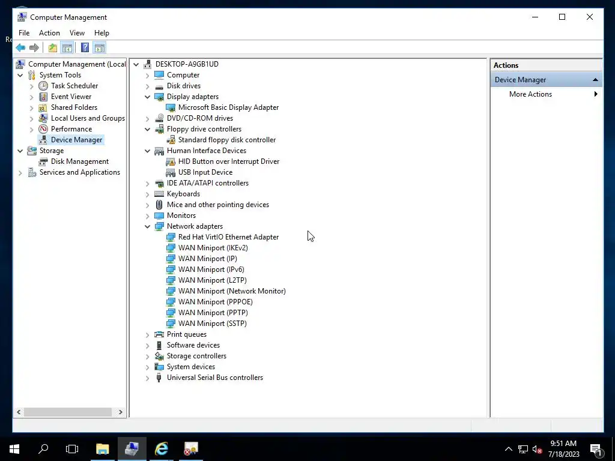
Task: Click the Microsoft Basic Display Adapter icon
Action: [x=171, y=107]
